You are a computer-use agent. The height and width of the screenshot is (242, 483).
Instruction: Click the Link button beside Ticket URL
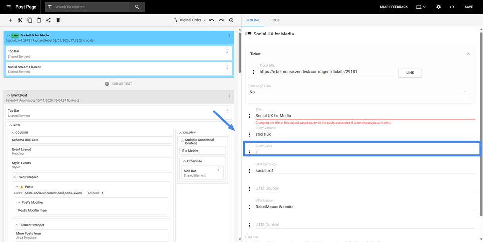[x=410, y=72]
